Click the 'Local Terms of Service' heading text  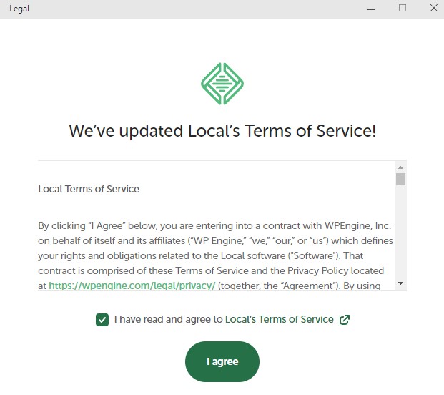(89, 189)
